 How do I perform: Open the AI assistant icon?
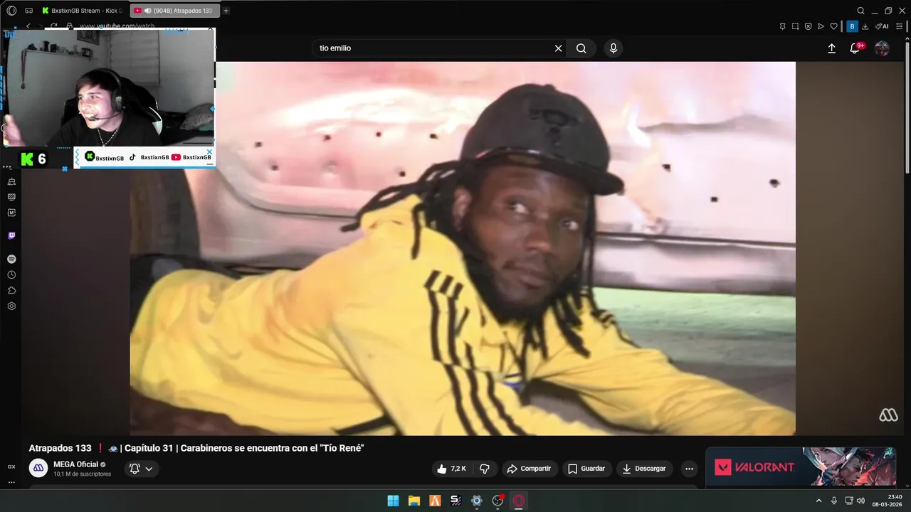click(882, 26)
